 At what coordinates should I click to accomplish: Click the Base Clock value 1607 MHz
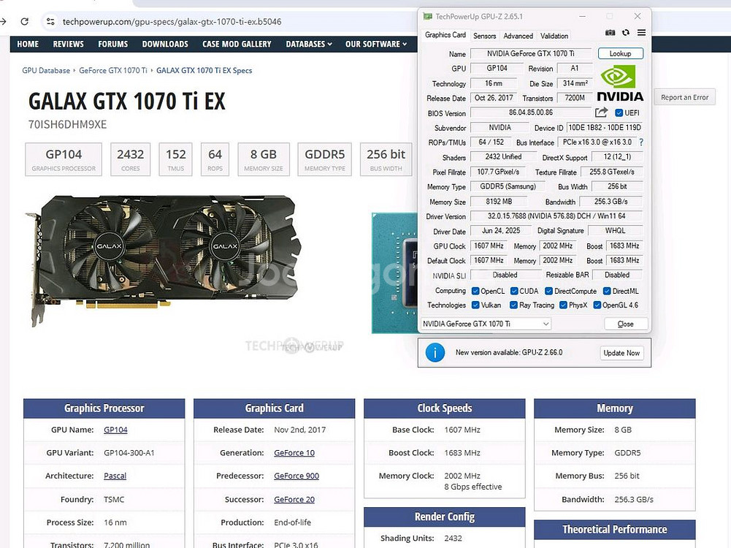tap(462, 430)
